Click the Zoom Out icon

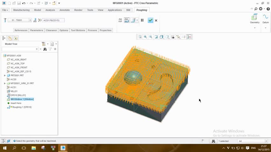click(x=151, y=37)
